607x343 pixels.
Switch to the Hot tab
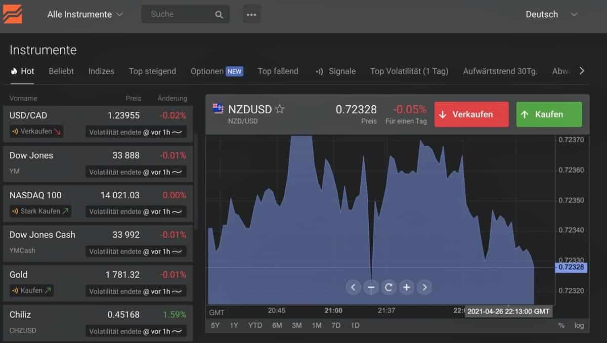pyautogui.click(x=23, y=71)
